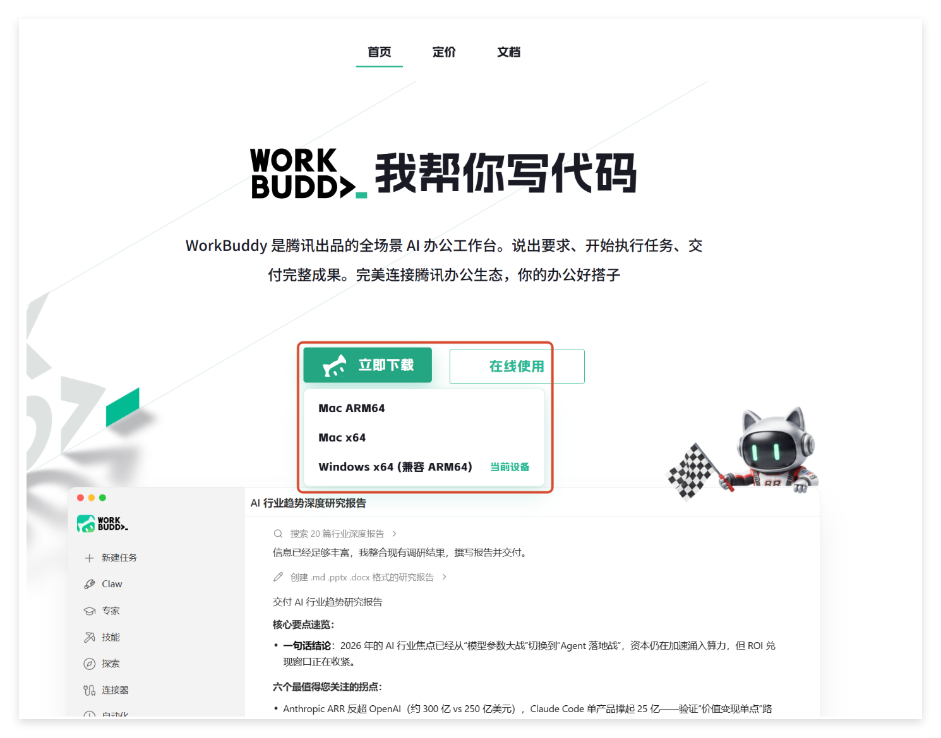941x738 pixels.
Task: Expand chevron after 格式的研究报告
Action: (445, 577)
